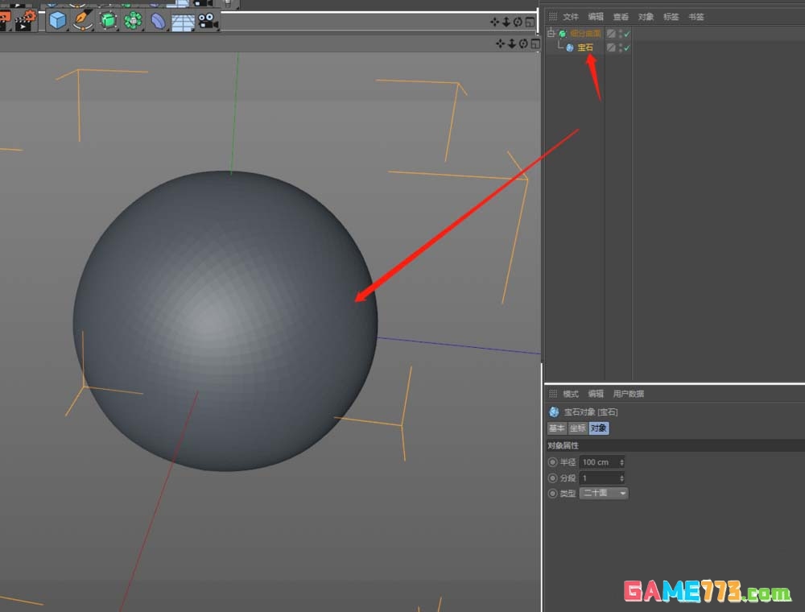Enable the 半径 animation keyframe circle

552,462
